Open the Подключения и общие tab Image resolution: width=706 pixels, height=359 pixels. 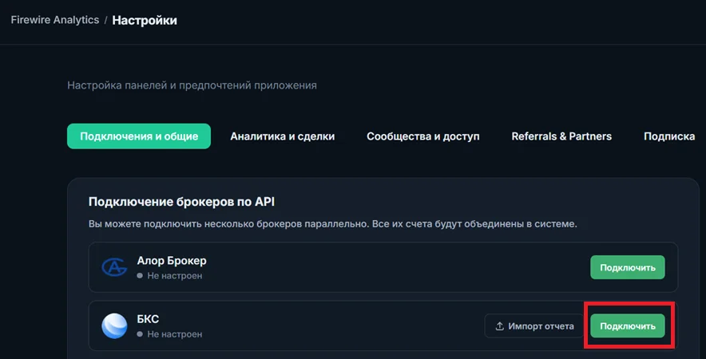tap(139, 136)
